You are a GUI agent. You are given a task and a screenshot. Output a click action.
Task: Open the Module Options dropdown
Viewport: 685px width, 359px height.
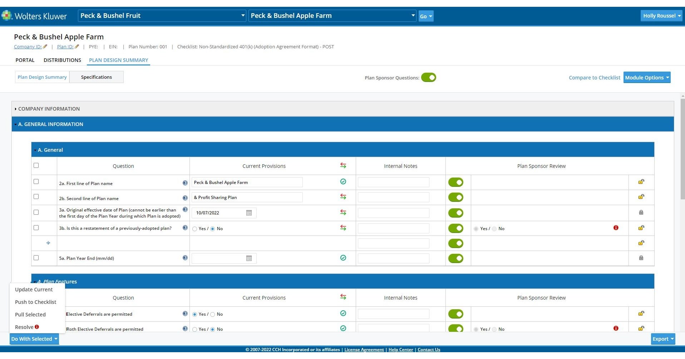647,77
